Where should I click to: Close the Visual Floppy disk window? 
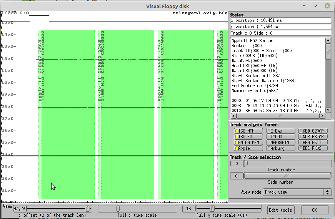click(x=327, y=6)
